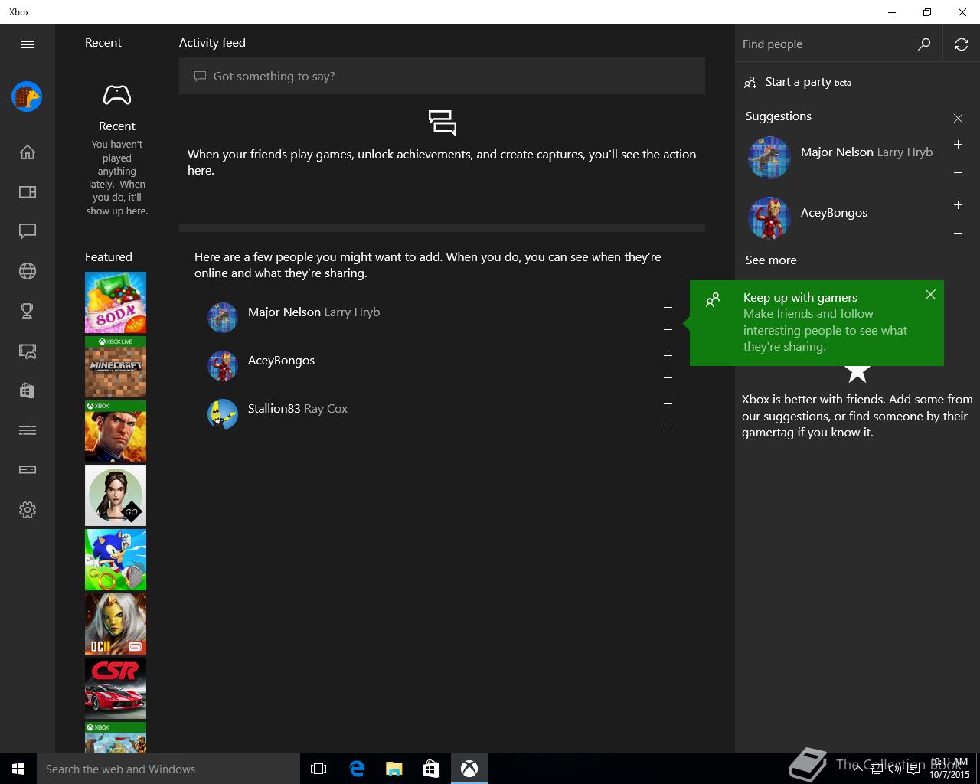The image size is (980, 784).
Task: Open Minecraft featured game tile
Action: tap(116, 367)
